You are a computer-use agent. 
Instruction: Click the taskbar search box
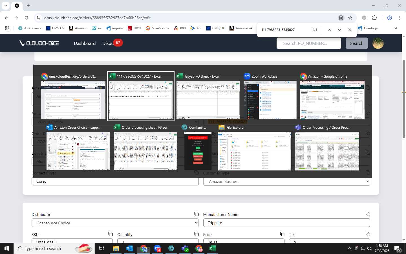pos(54,248)
